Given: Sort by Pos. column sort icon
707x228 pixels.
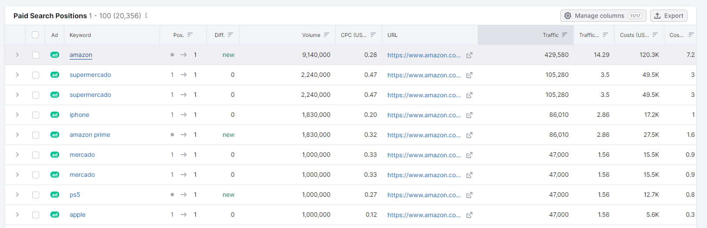Looking at the screenshot, I should [x=190, y=35].
